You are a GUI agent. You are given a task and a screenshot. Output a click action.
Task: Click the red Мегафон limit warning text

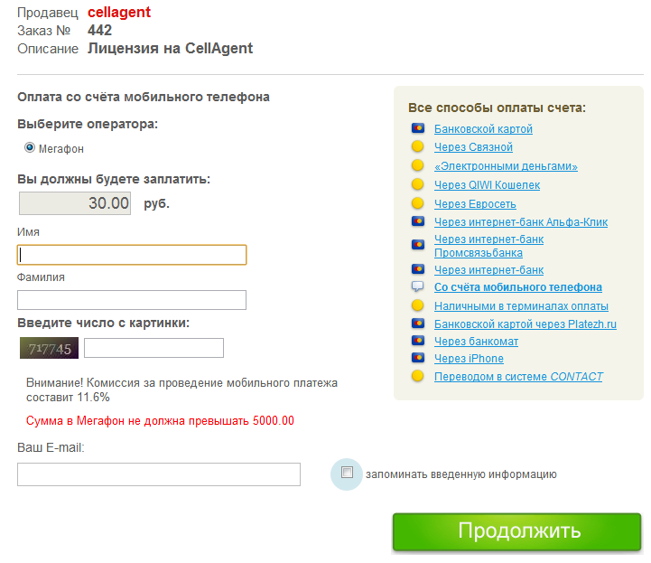tap(160, 421)
